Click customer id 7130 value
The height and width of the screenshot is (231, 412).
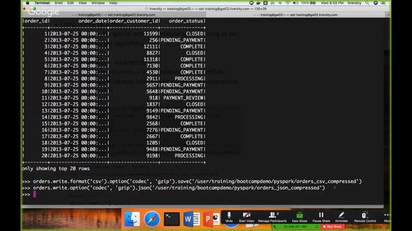coord(152,65)
